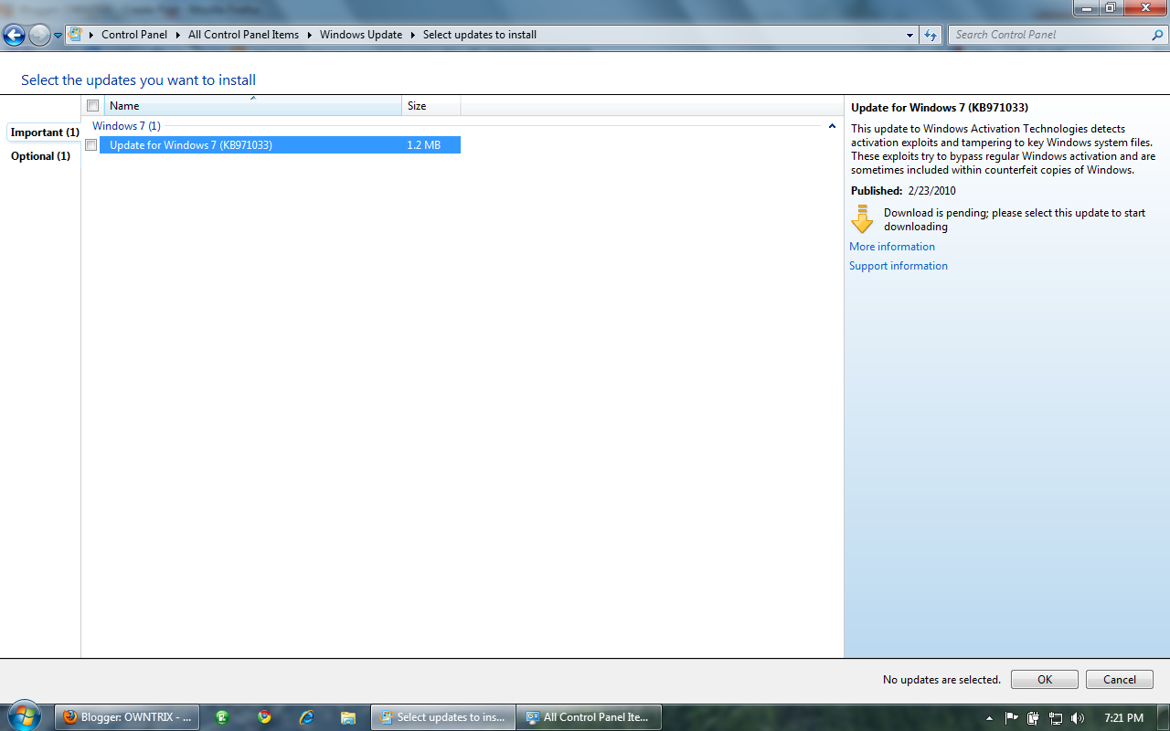Viewport: 1170px width, 731px height.
Task: Open Action Center via the flag icon
Action: [x=1011, y=717]
